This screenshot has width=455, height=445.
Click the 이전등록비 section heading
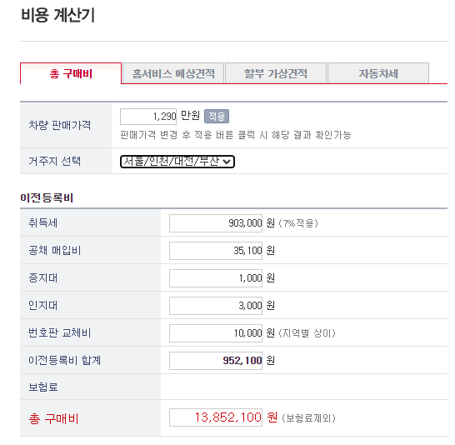click(x=47, y=197)
